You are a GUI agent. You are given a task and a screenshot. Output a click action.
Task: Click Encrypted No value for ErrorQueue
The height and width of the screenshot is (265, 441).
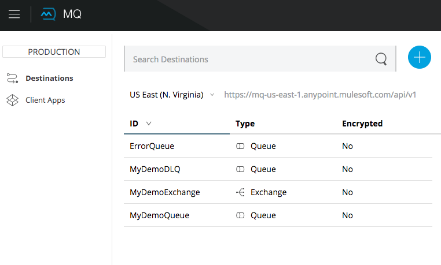347,146
